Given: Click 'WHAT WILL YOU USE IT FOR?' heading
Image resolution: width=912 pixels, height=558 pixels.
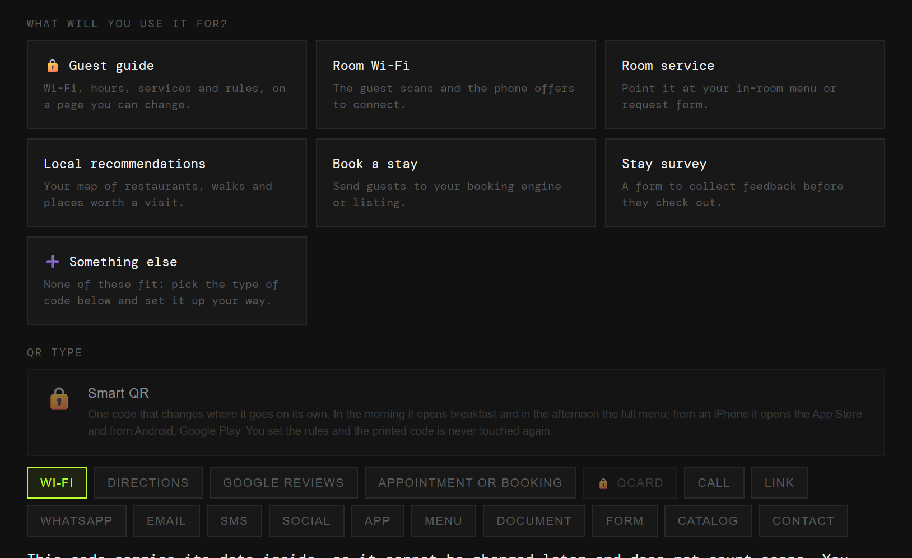Looking at the screenshot, I should click(127, 24).
